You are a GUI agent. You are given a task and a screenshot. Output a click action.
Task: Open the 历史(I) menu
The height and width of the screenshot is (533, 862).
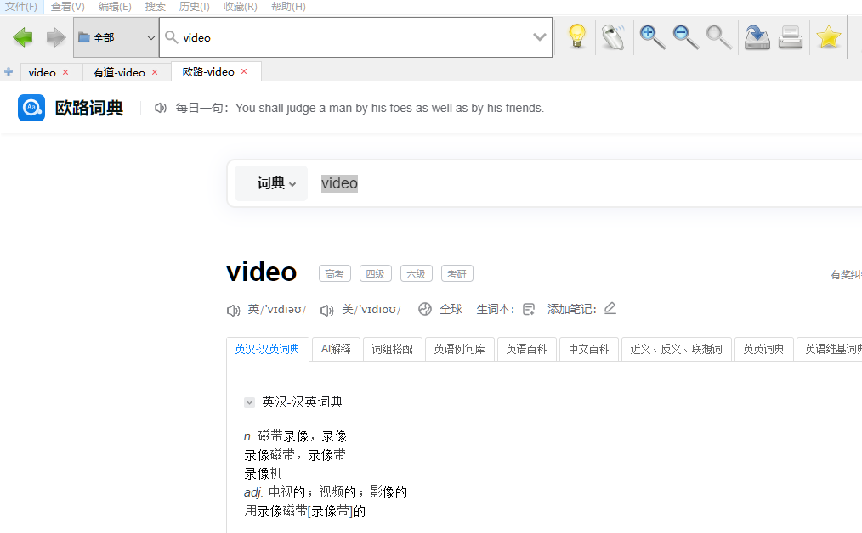tap(194, 7)
